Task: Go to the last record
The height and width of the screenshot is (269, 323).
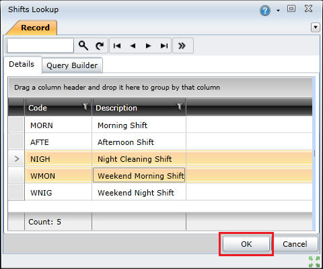Action: pyautogui.click(x=164, y=46)
